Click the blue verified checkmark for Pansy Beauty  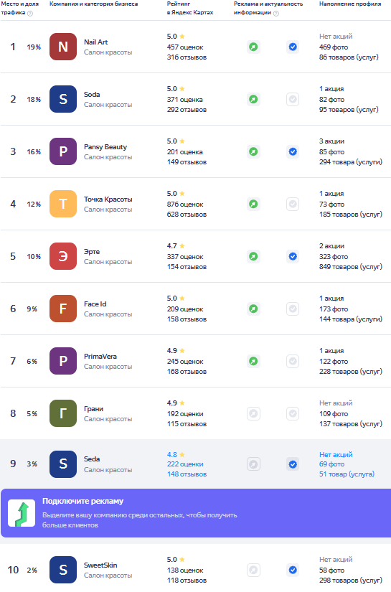tap(293, 152)
